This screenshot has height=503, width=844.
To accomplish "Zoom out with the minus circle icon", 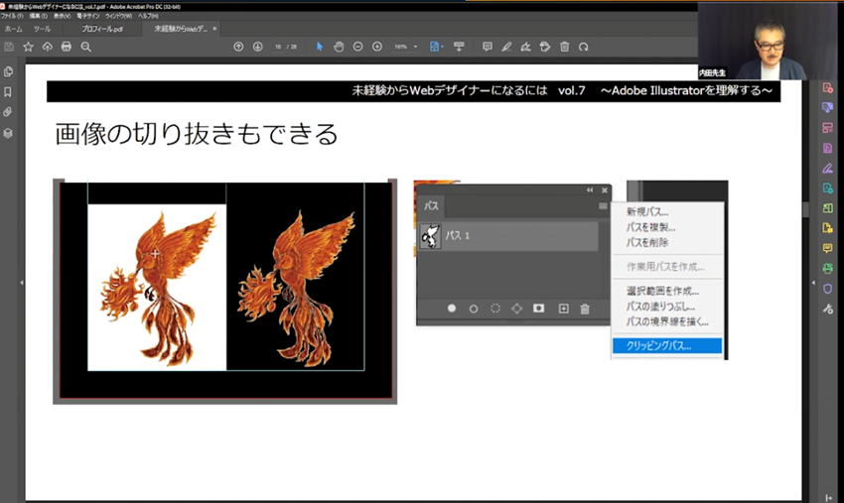I will pyautogui.click(x=357, y=47).
